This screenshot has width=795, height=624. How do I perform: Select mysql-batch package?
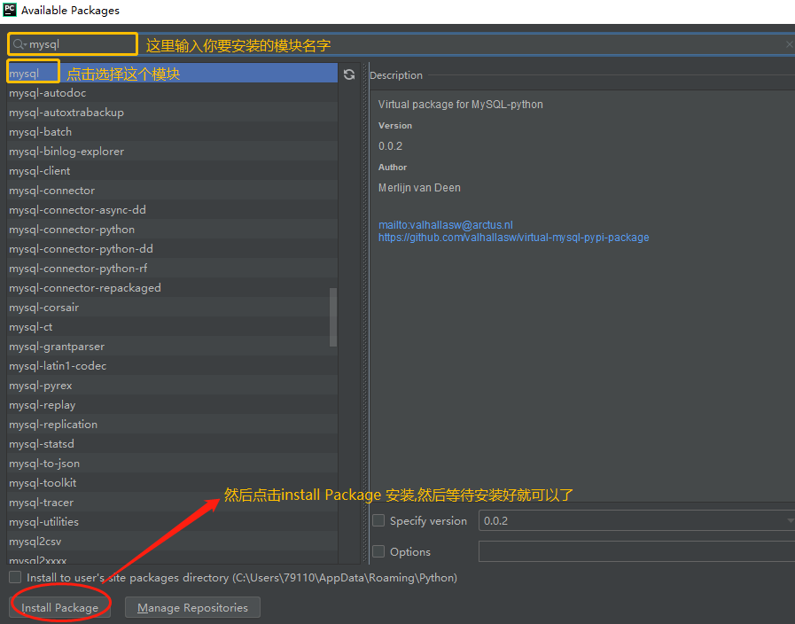[x=173, y=132]
